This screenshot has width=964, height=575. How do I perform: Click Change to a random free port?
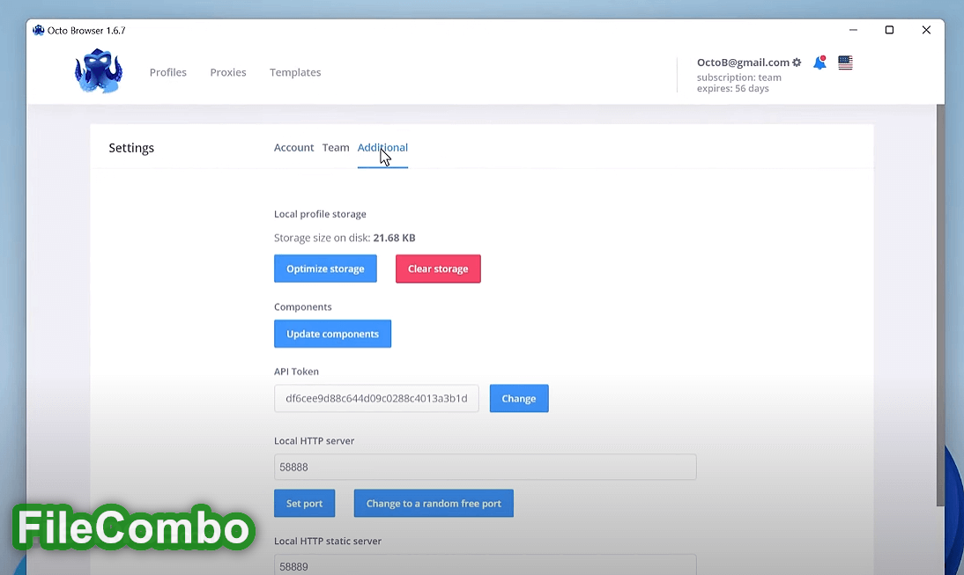[434, 503]
